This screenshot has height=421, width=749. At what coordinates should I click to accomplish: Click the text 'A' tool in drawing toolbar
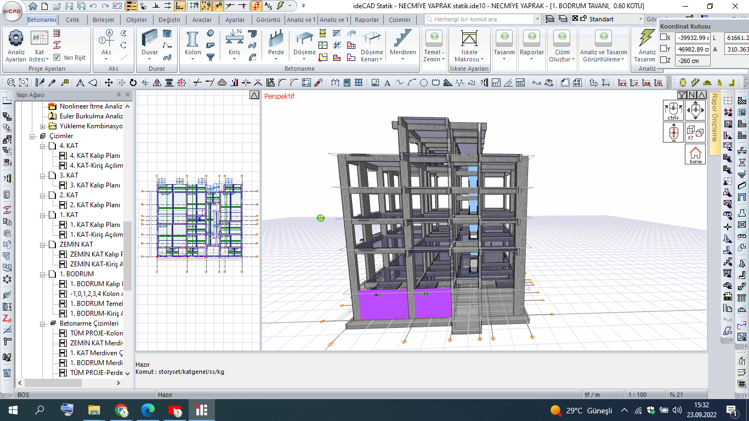(387, 83)
